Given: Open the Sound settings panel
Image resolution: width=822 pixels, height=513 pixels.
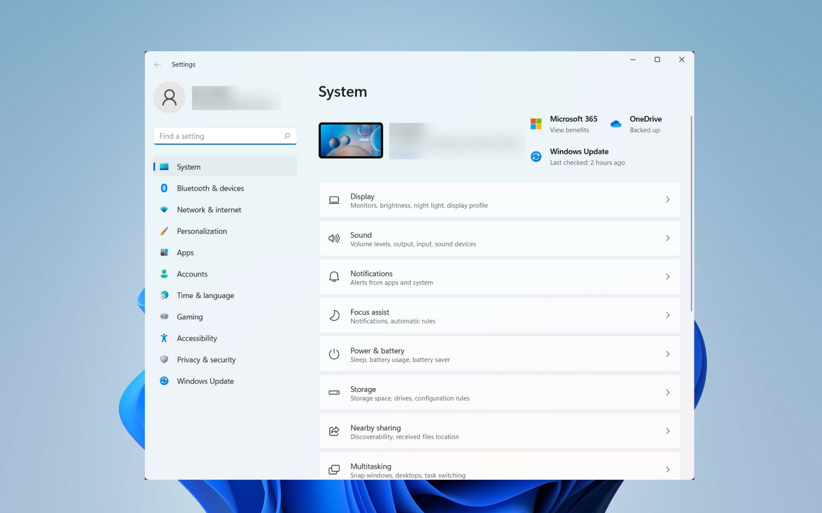Looking at the screenshot, I should click(x=499, y=238).
